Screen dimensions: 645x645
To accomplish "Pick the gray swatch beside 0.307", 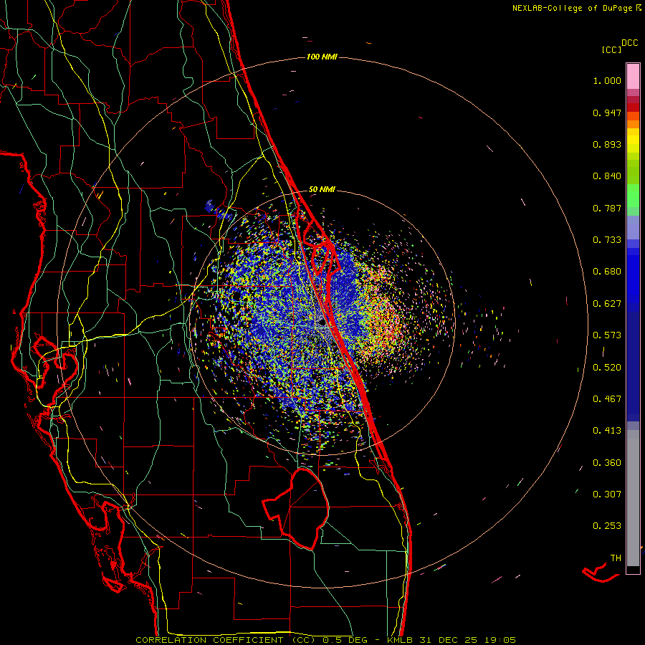I will point(633,498).
